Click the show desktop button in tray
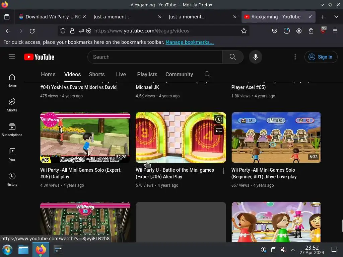Image resolution: width=343 pixels, height=257 pixels. point(334,250)
